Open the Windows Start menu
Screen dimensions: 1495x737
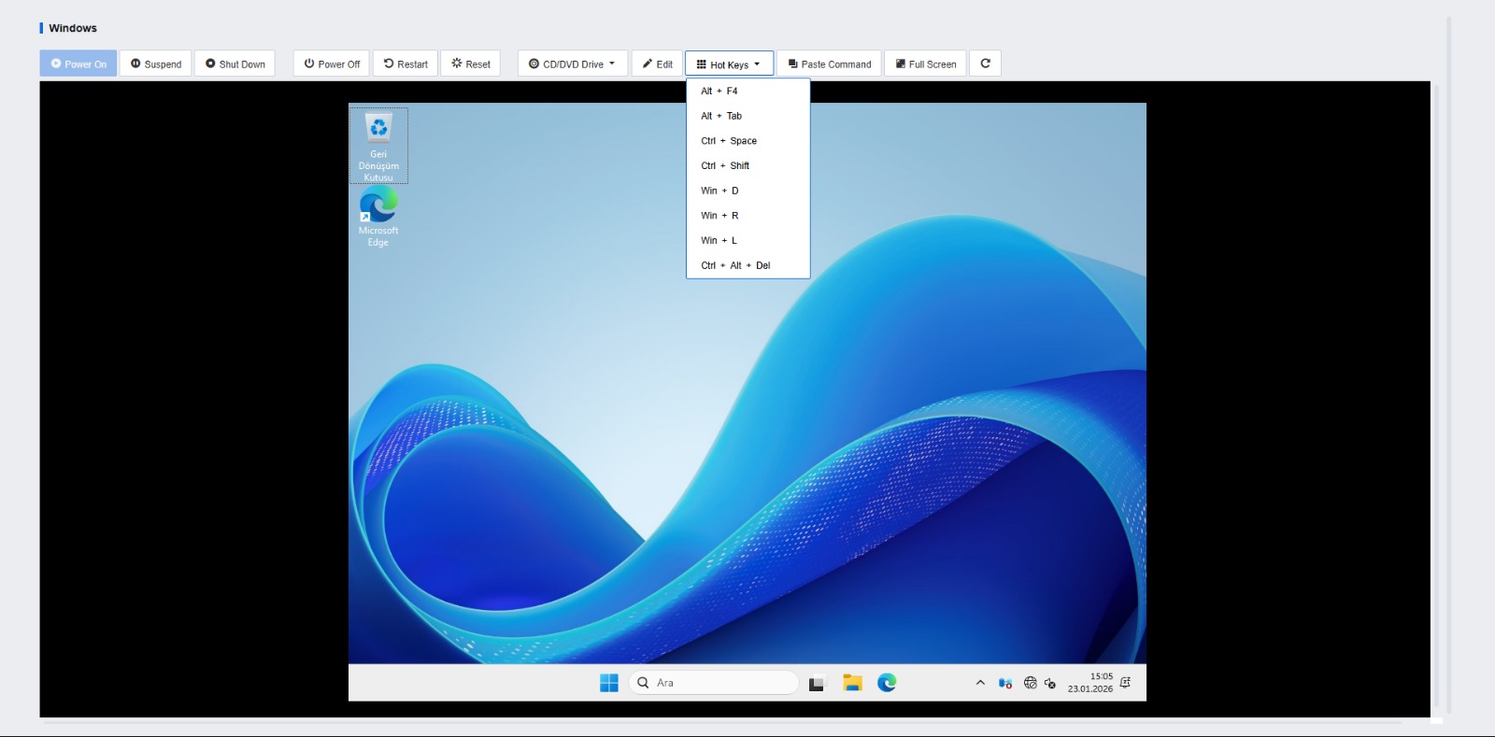pos(609,683)
